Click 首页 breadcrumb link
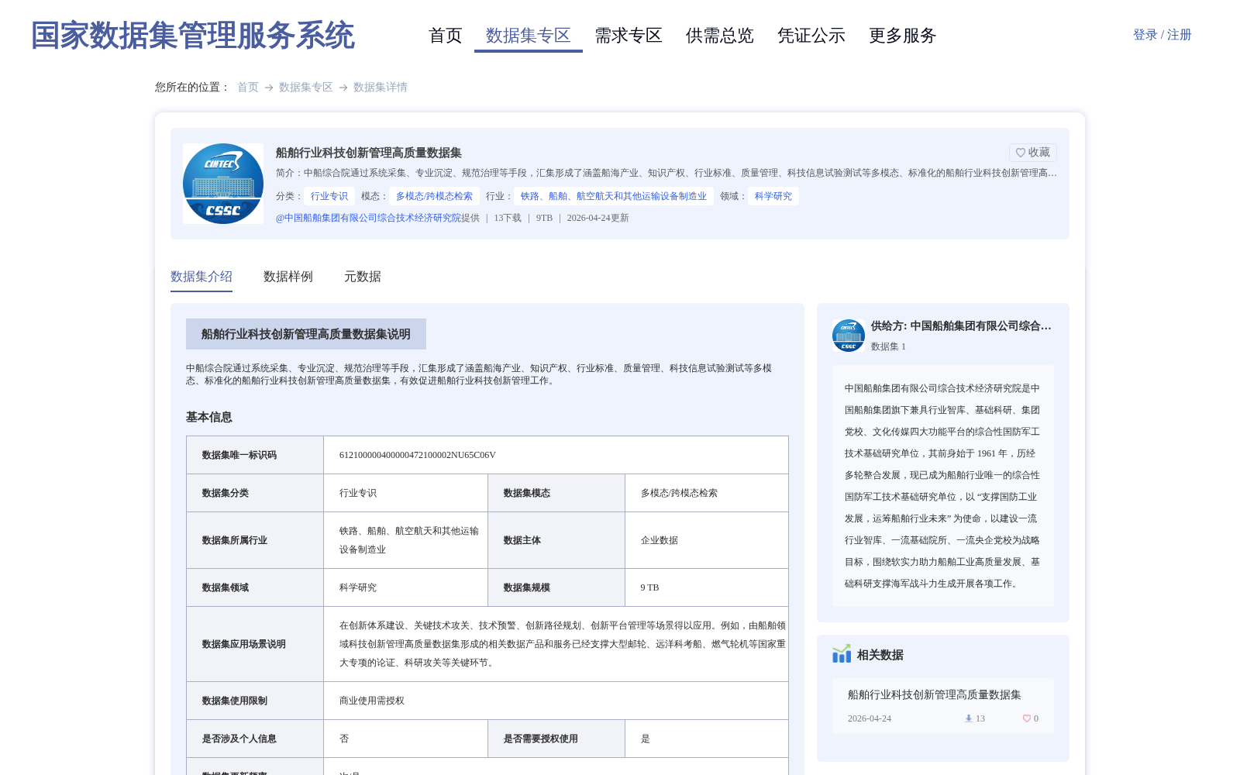 248,87
